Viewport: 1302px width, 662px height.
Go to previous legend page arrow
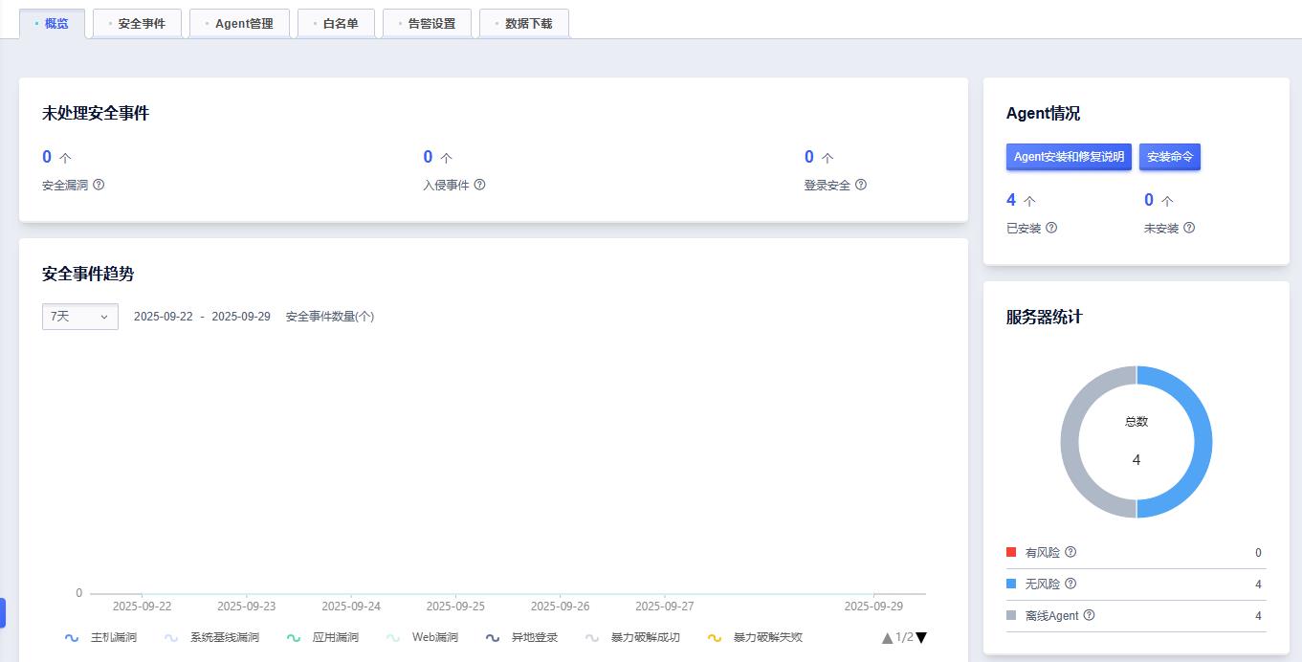tap(888, 638)
